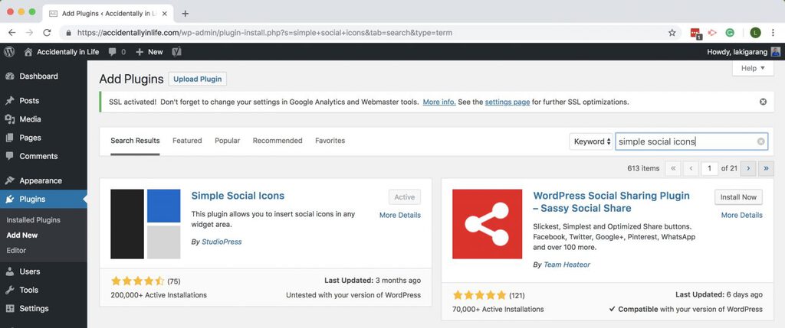Open Installed Plugins in sidebar

tap(33, 220)
